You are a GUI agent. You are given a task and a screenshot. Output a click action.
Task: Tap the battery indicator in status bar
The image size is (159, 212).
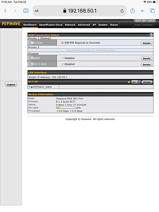click(x=155, y=2)
